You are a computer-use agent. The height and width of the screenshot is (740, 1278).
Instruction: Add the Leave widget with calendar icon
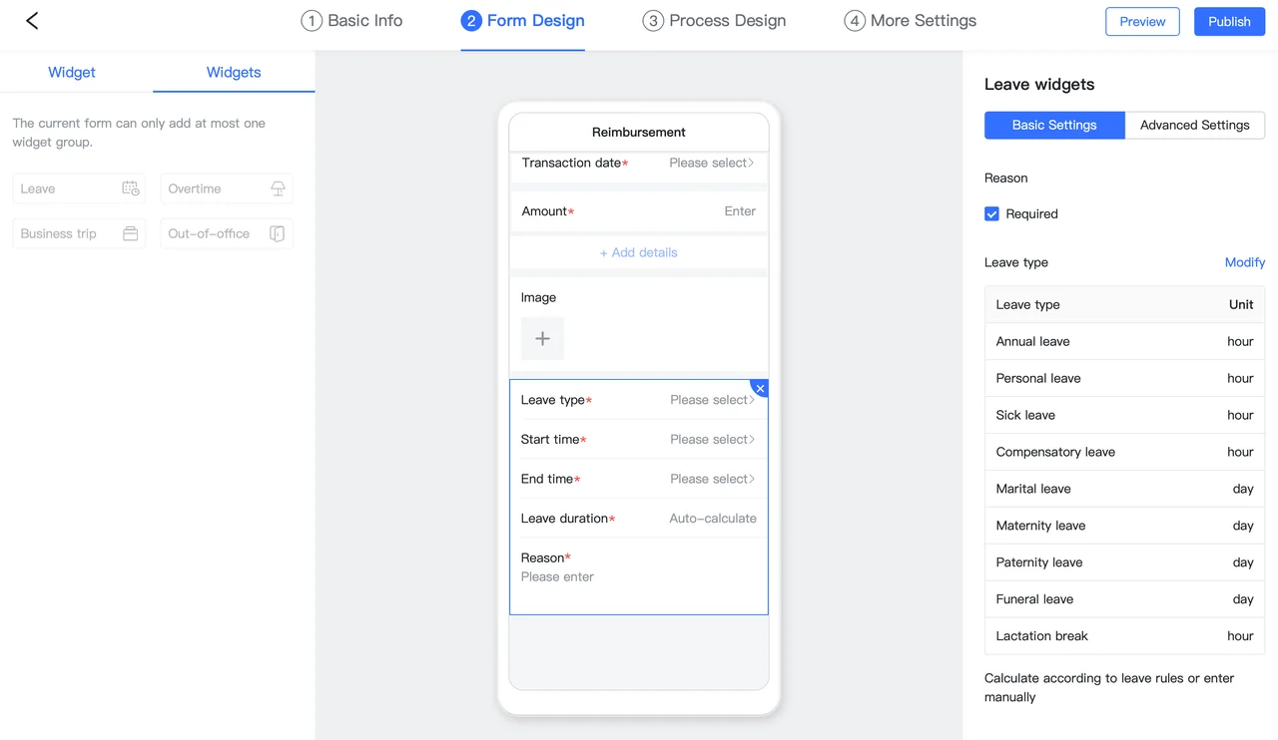[x=79, y=188]
